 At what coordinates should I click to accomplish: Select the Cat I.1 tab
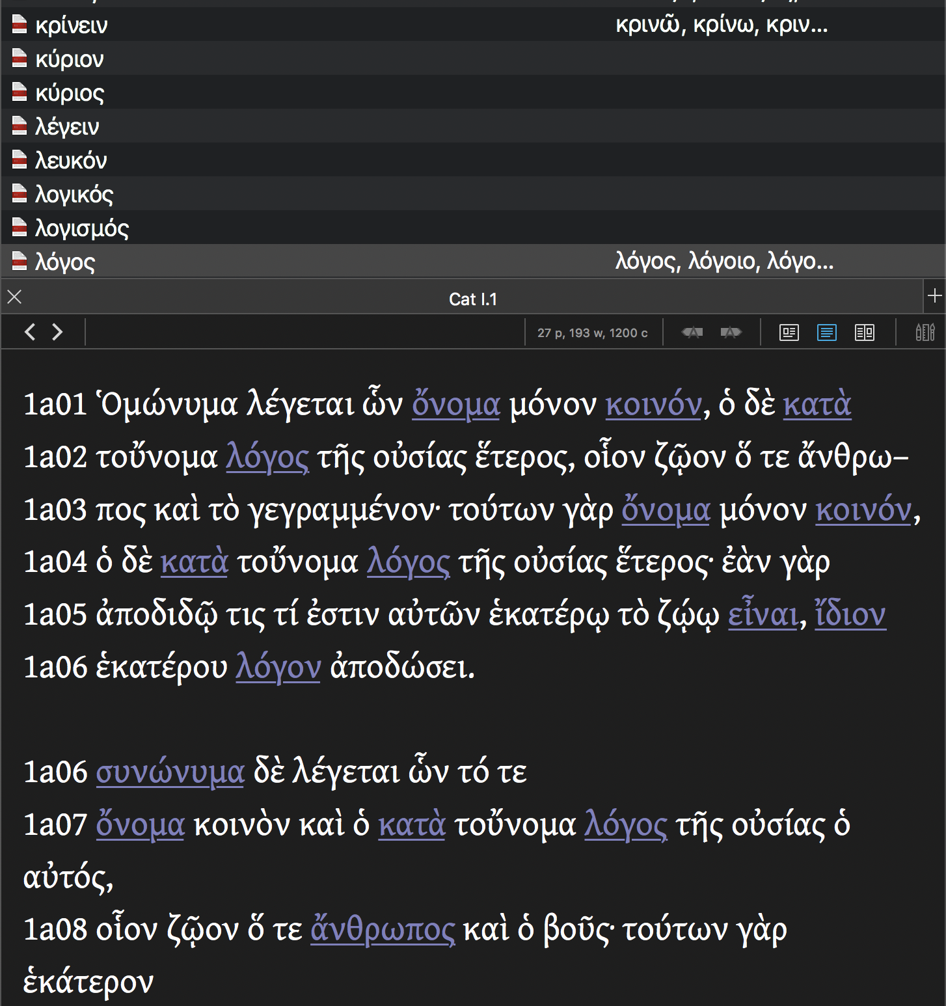pyautogui.click(x=472, y=299)
